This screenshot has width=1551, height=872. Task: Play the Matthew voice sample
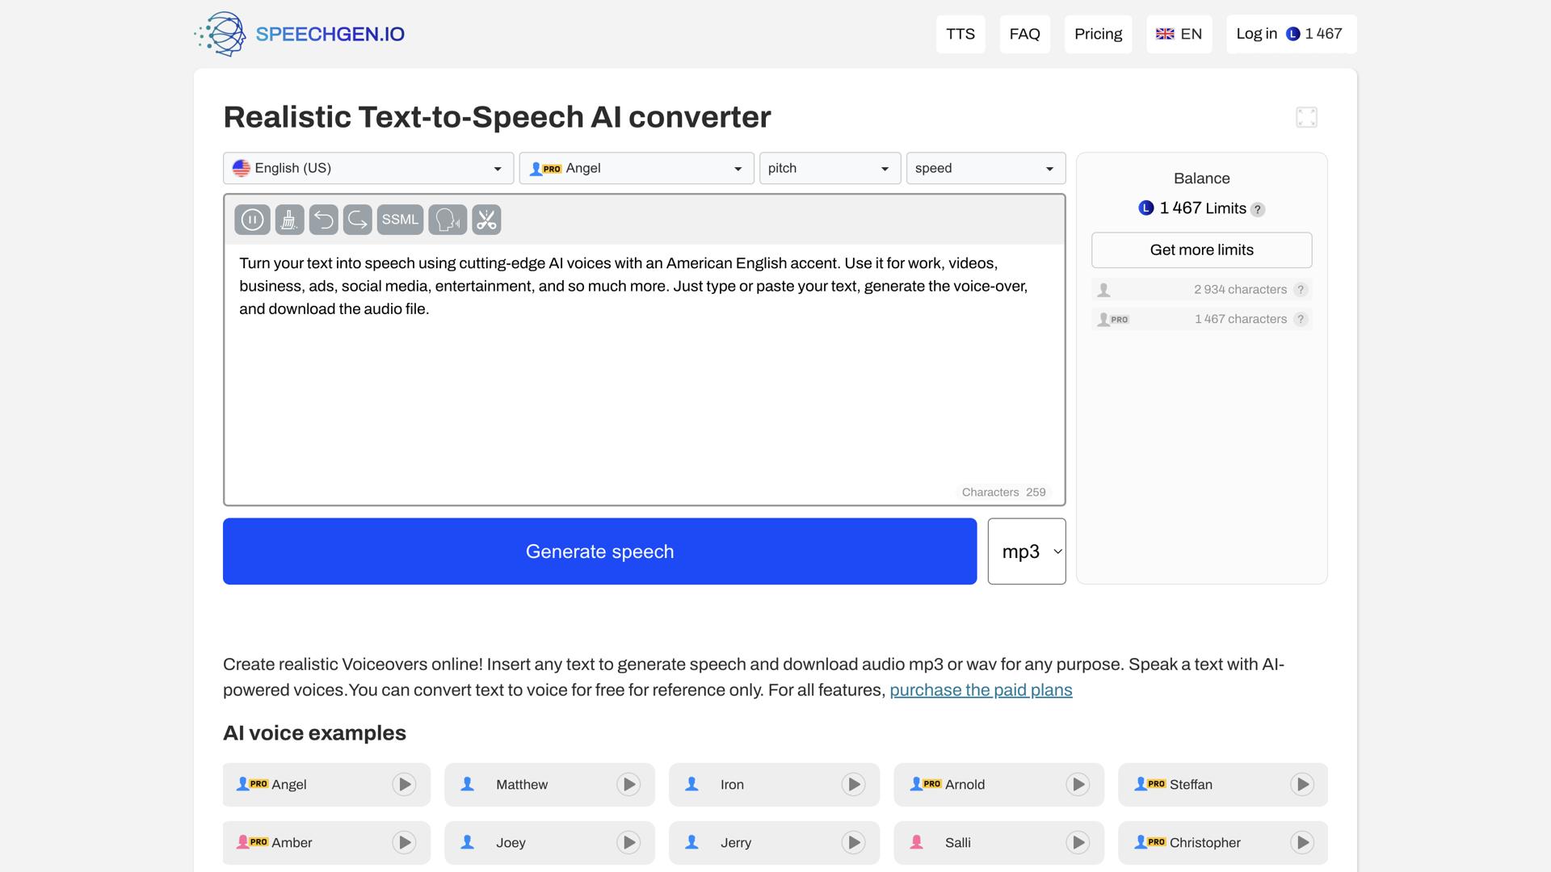coord(628,784)
